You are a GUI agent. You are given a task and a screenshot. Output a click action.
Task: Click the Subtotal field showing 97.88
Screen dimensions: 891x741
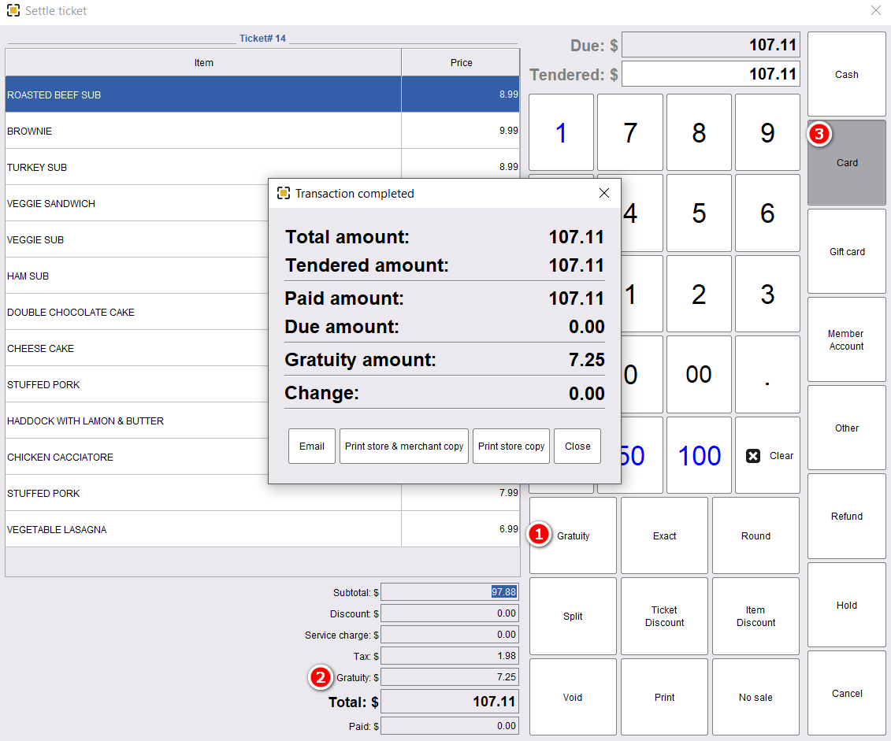[x=449, y=591]
